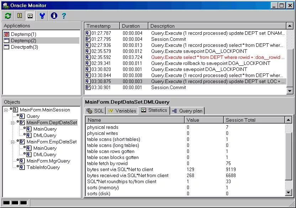The width and height of the screenshot is (296, 208).
Task: Select SQL*Net roundtrips to/from client row
Action: point(185,182)
